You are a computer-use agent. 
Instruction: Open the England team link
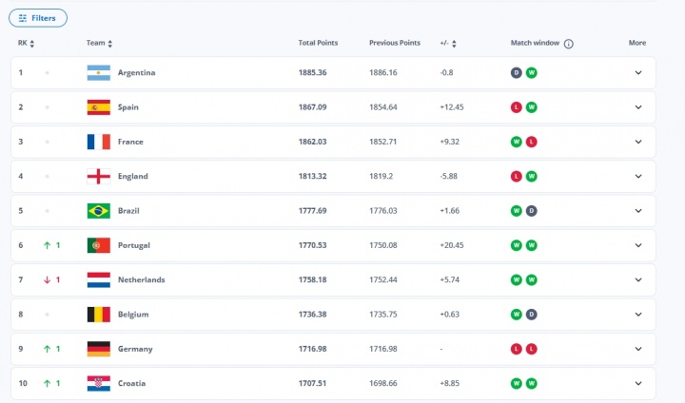point(132,176)
